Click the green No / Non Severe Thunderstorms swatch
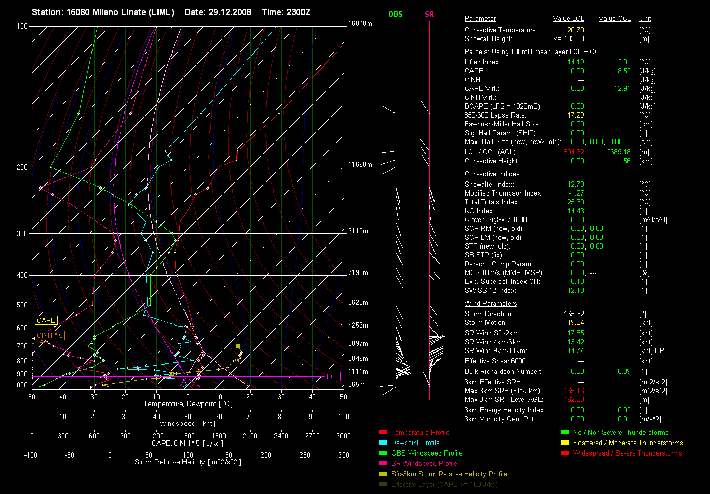This screenshot has height=494, width=710. point(564,433)
